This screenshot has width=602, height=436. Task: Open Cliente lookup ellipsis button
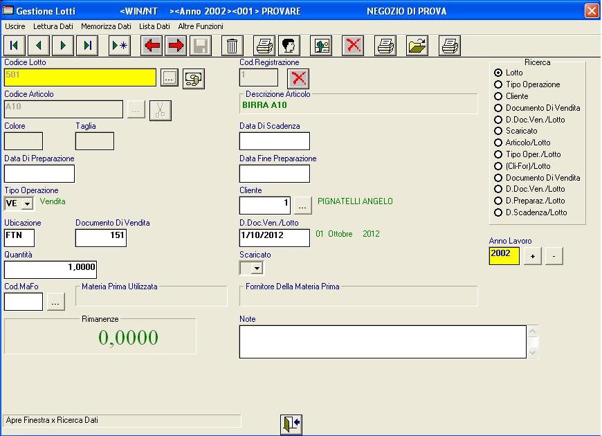click(303, 206)
